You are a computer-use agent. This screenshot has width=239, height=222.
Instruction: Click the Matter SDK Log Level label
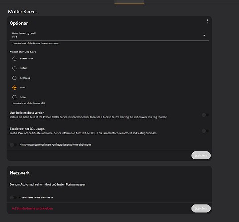[23, 52]
